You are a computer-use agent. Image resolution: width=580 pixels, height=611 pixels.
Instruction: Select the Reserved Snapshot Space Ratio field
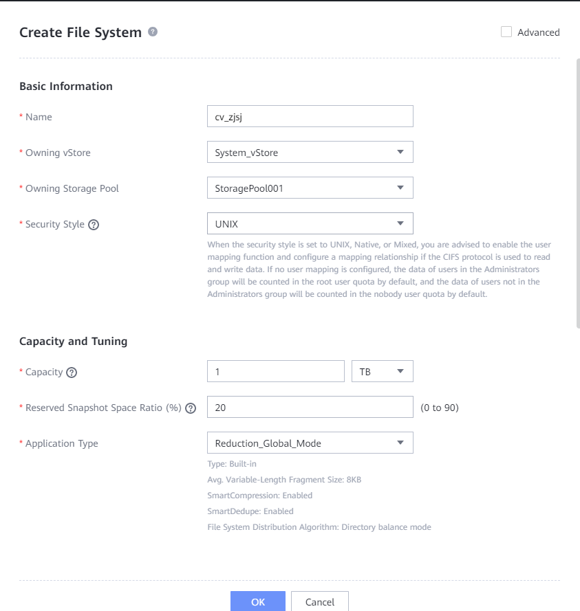click(310, 407)
